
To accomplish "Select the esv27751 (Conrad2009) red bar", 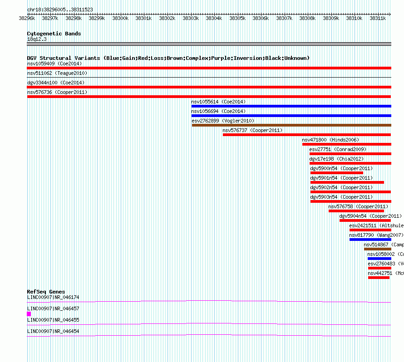I will click(350, 154).
